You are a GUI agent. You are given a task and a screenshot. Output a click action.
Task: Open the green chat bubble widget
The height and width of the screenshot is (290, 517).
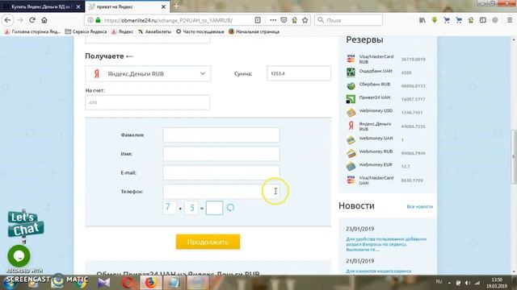point(19,256)
